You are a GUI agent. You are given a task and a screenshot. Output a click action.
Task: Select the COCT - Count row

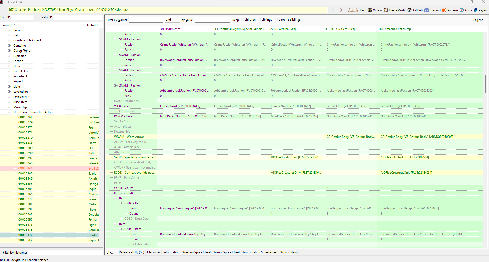(x=295, y=188)
